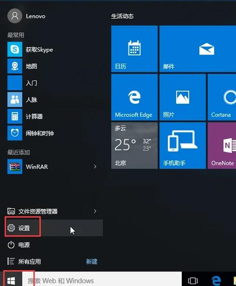The image size is (236, 286).
Task: Click the WinRAR label text
Action: (x=37, y=167)
